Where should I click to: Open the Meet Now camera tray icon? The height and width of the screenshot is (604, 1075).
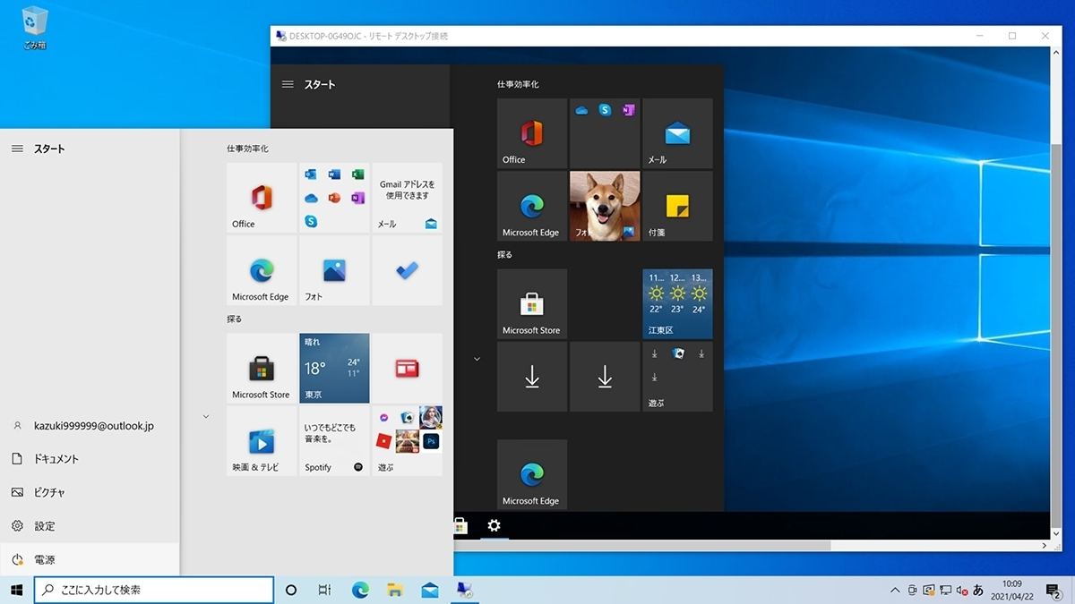pyautogui.click(x=912, y=590)
